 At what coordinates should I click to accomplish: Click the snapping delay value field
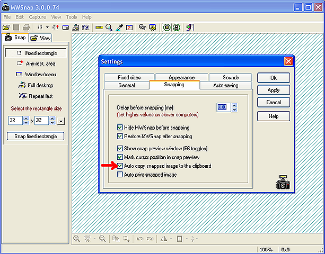(x=223, y=107)
